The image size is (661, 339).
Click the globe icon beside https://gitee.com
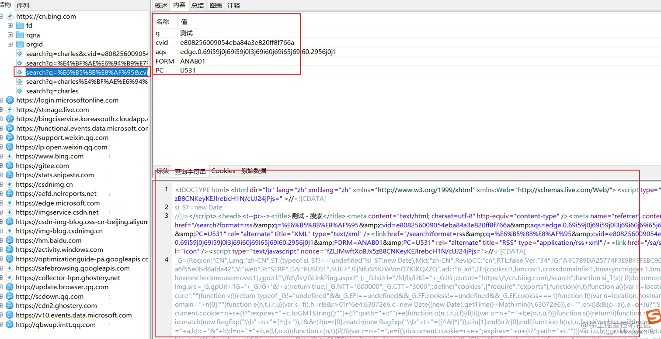point(10,166)
